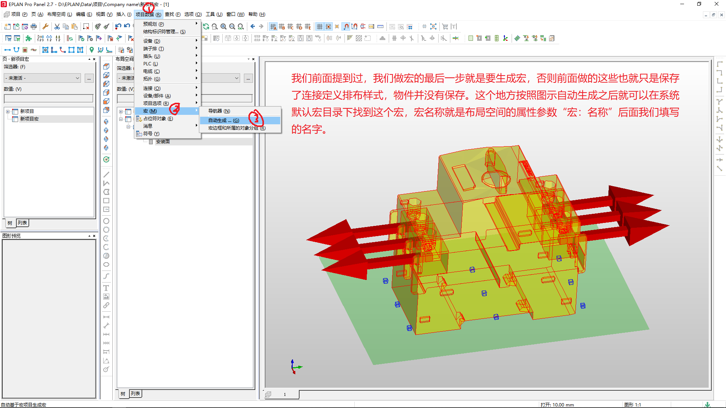
Task: Click the Print icon in the toolbar
Action: point(34,26)
